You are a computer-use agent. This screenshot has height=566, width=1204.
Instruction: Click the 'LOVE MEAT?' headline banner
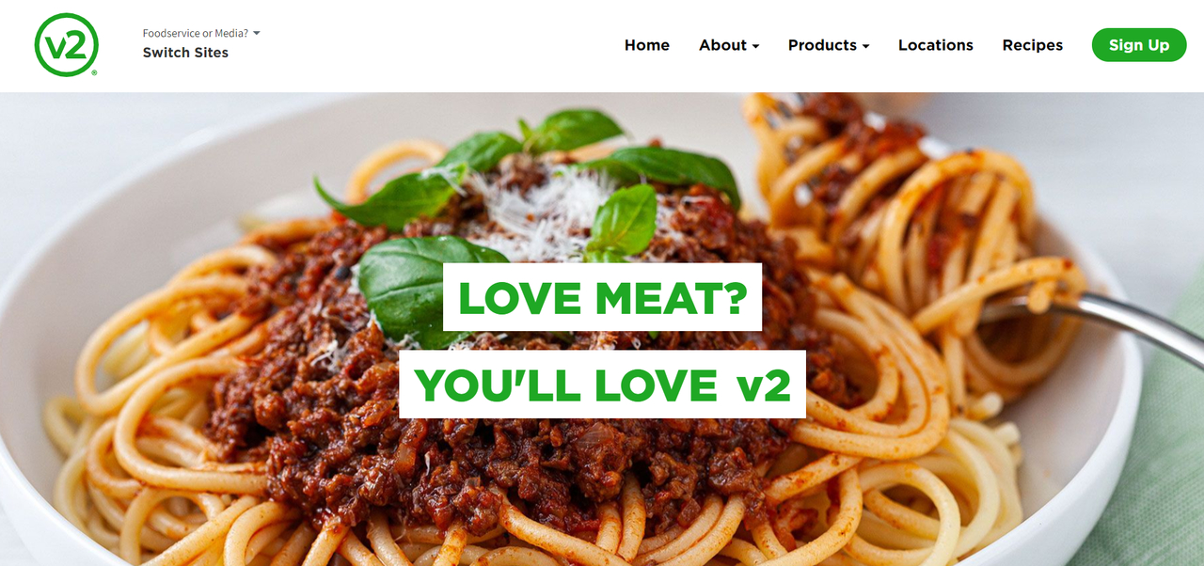(x=602, y=297)
